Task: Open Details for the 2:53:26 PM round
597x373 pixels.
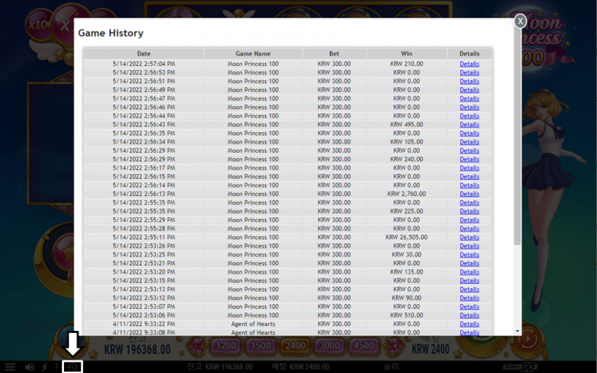Action: pos(469,246)
